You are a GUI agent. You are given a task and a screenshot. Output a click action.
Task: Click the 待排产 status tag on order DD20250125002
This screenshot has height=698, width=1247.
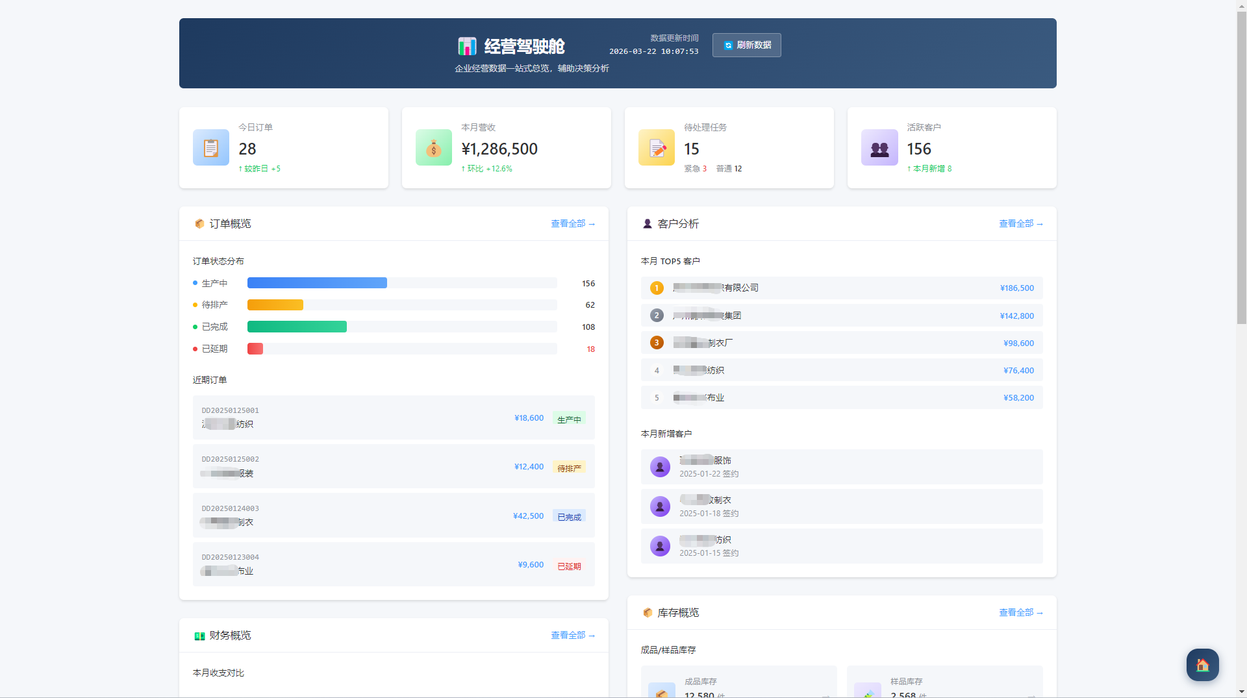[x=569, y=468]
